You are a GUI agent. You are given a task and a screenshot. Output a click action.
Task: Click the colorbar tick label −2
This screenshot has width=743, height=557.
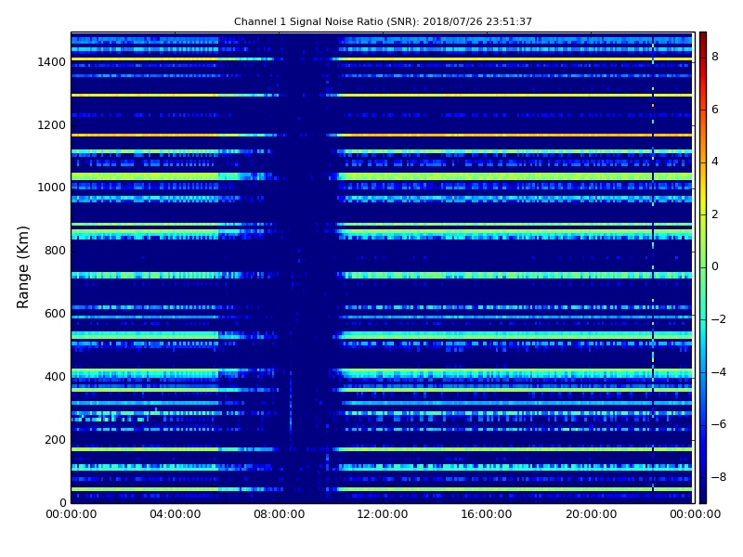[x=719, y=319]
